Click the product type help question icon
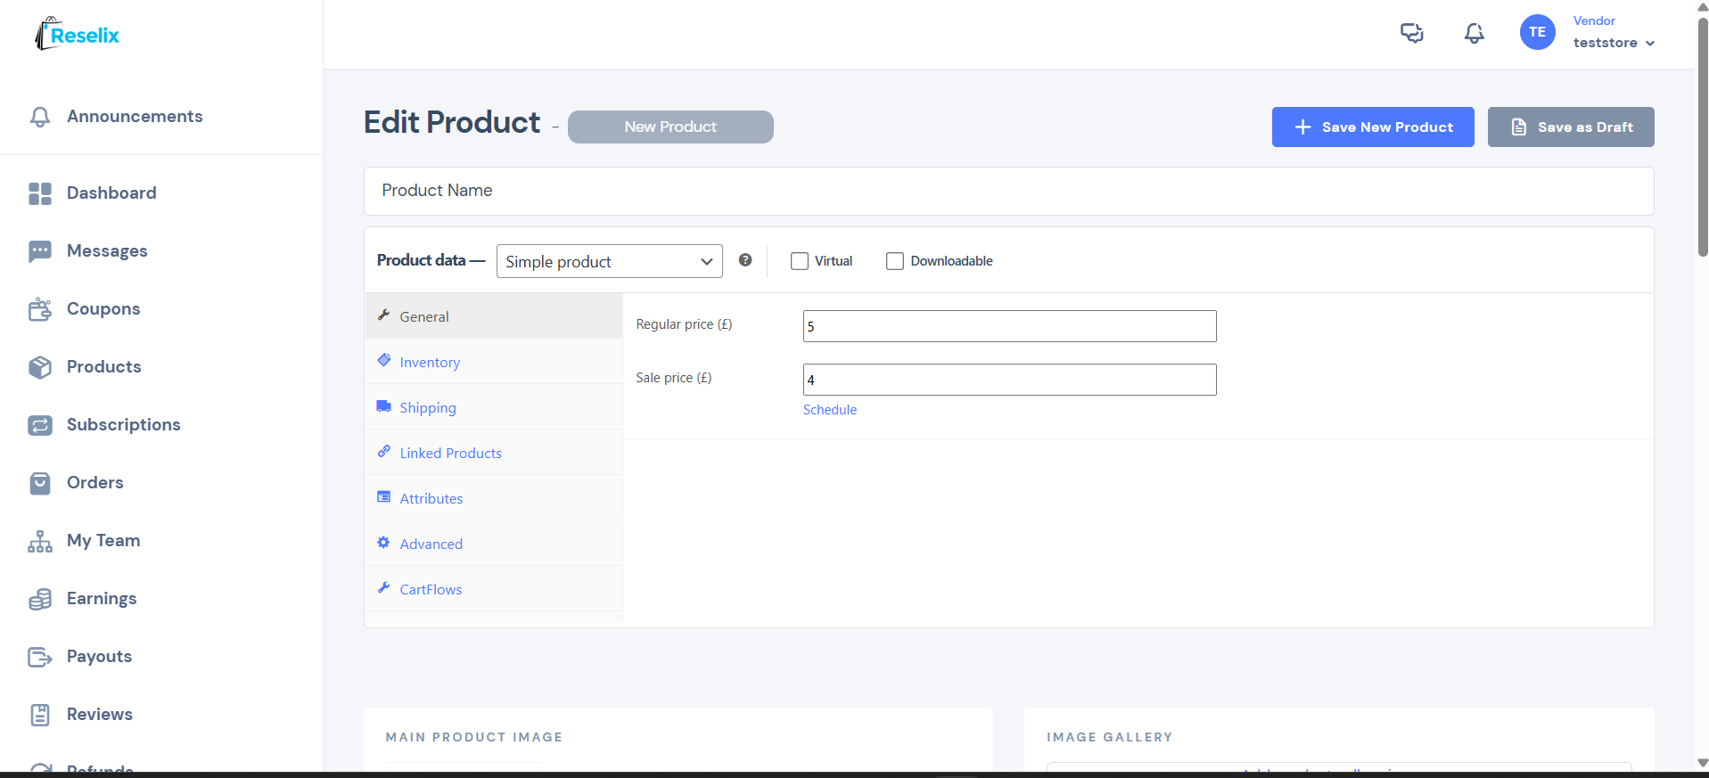1709x778 pixels. (745, 260)
